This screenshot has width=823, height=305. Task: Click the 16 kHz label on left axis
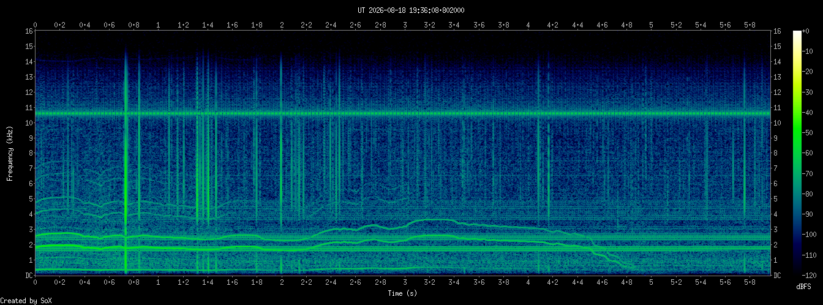pyautogui.click(x=29, y=31)
